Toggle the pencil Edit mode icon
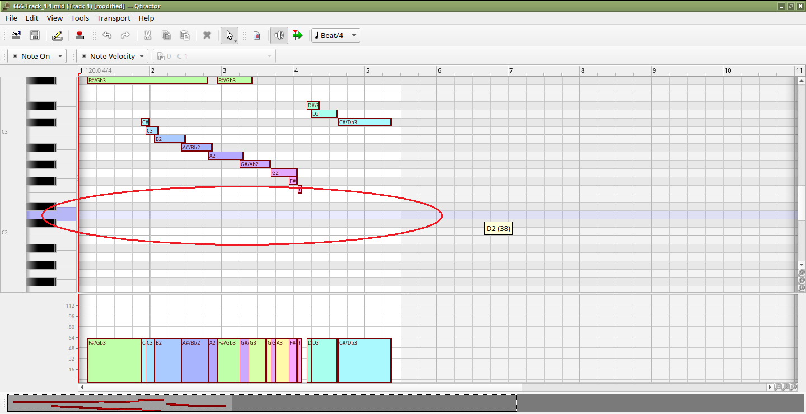Viewport: 806px width, 414px height. tap(57, 35)
